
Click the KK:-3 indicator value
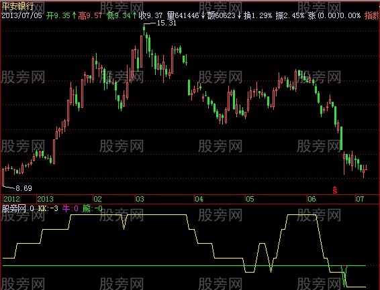(48, 208)
